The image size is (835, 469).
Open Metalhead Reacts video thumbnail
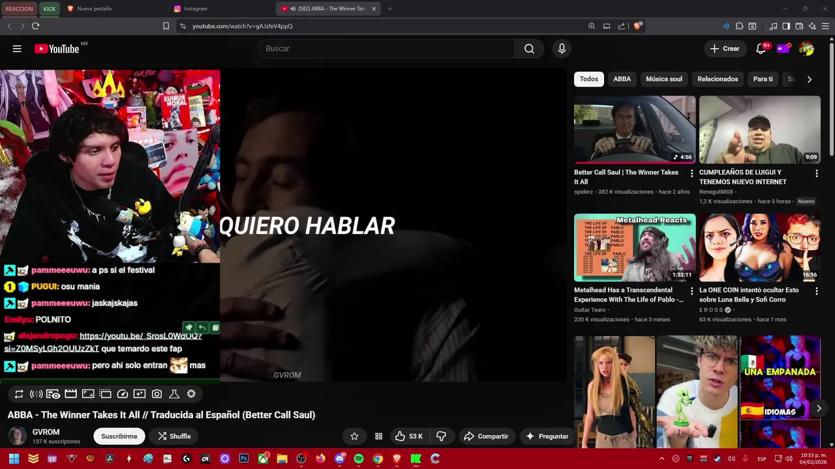[x=635, y=248]
